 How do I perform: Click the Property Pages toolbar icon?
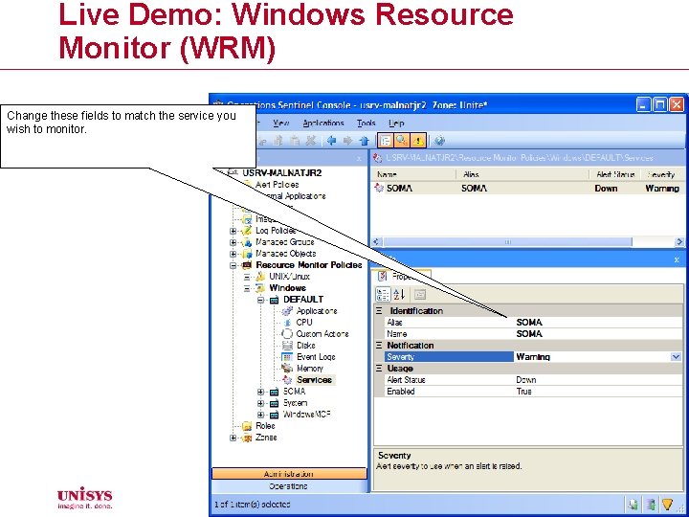pos(420,294)
